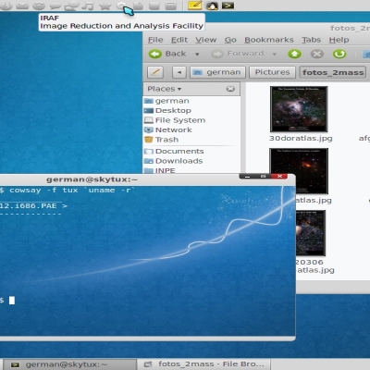Viewport: 370px width, 370px height.
Task: Open the Tux penguin launcher in panel
Action: pos(212,6)
